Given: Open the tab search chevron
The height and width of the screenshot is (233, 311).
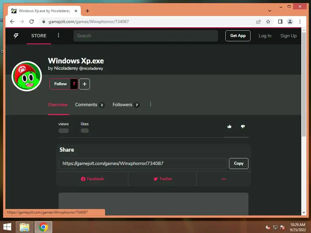Looking at the screenshot, I should [x=270, y=11].
